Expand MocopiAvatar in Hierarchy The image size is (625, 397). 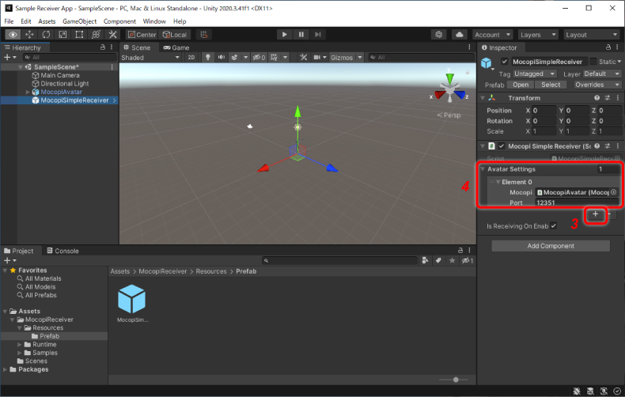tap(27, 92)
